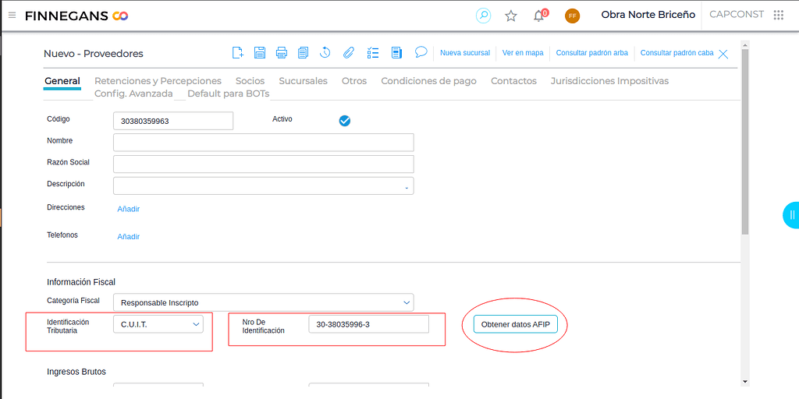Click the new document icon in toolbar
This screenshot has width=799, height=399.
(238, 53)
